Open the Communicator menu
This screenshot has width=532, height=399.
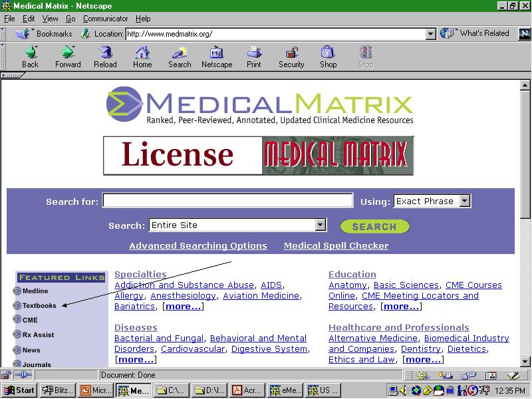(x=105, y=19)
